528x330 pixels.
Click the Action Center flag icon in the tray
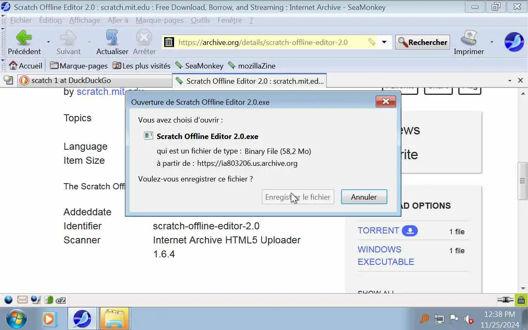(454, 319)
